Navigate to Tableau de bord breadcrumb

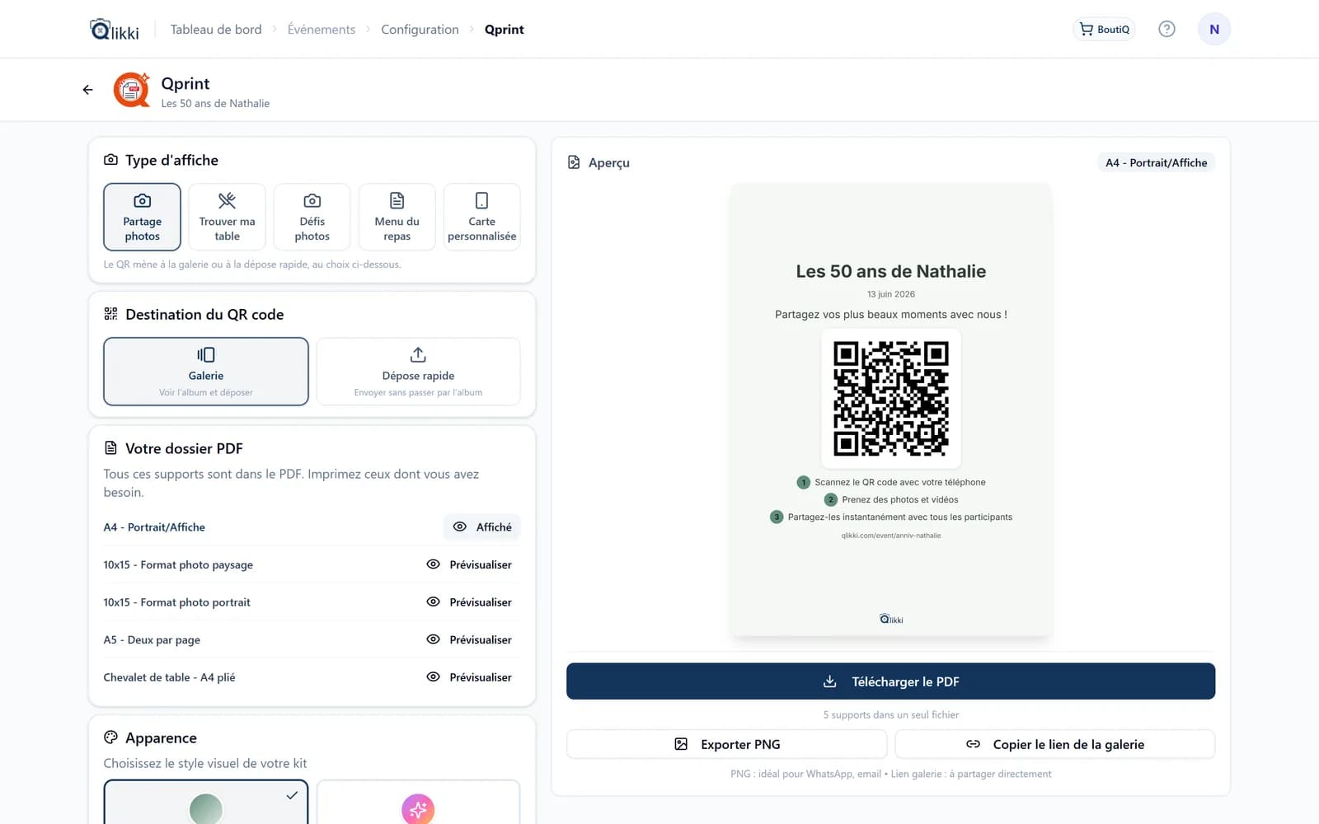tap(216, 30)
